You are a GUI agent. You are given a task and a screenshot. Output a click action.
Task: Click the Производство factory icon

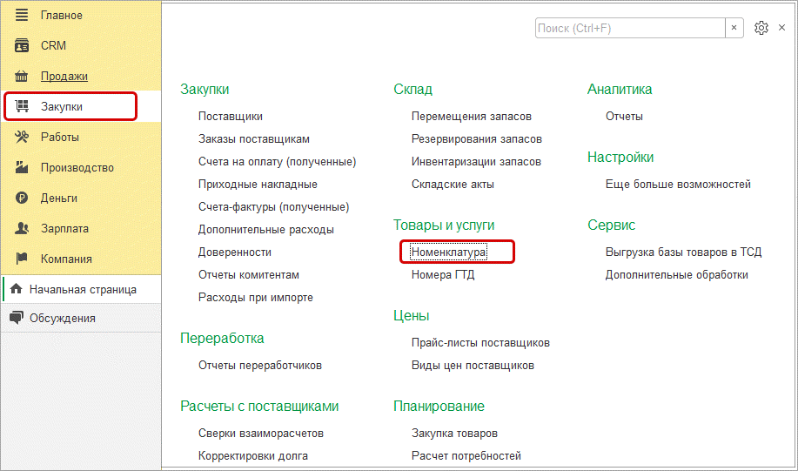[x=22, y=167]
